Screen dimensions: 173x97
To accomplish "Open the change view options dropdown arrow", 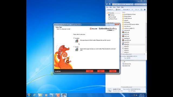I will (138, 10).
